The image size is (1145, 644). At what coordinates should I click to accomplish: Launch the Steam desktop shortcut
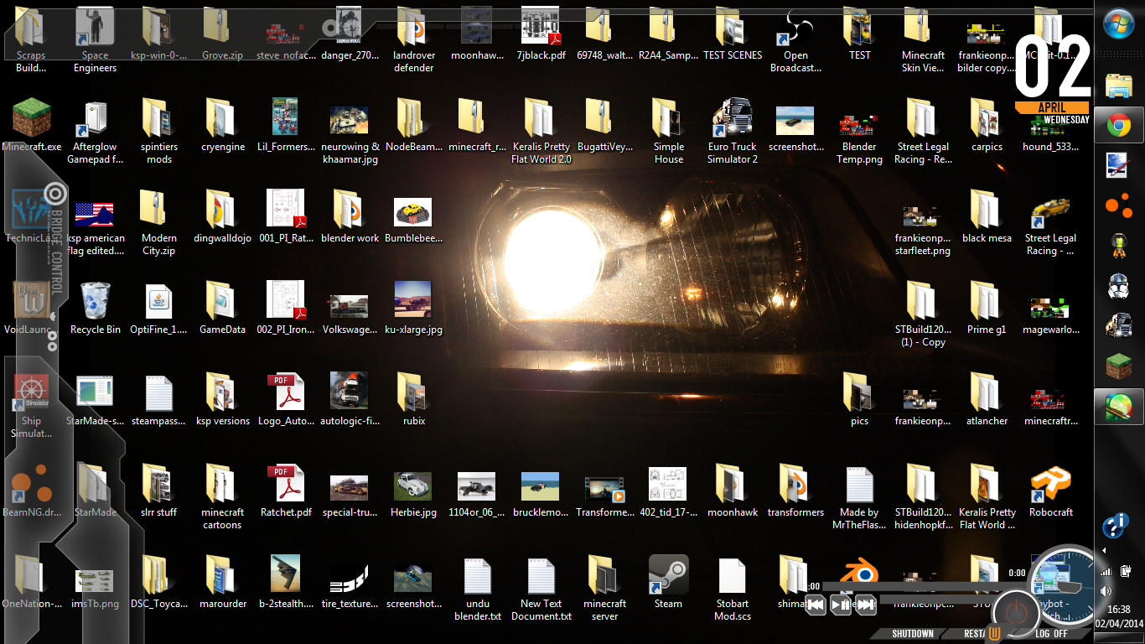click(668, 583)
